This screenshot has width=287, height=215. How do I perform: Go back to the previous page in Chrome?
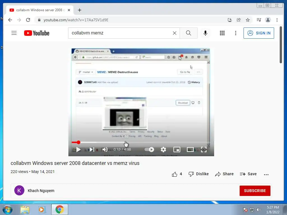pyautogui.click(x=10, y=20)
